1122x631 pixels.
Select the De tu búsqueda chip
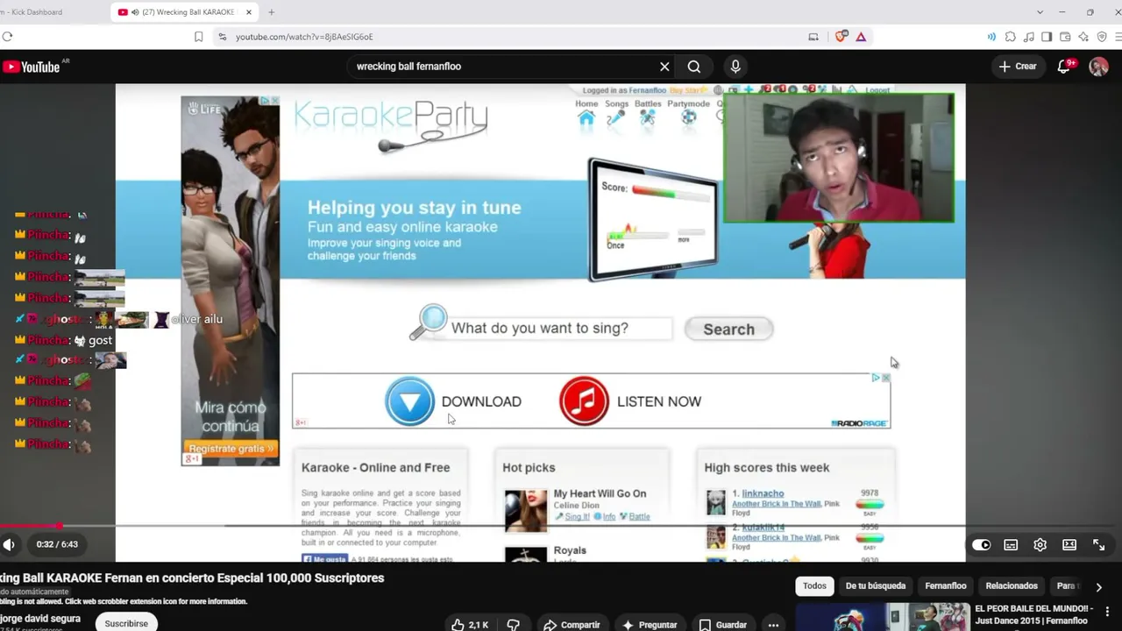(875, 586)
